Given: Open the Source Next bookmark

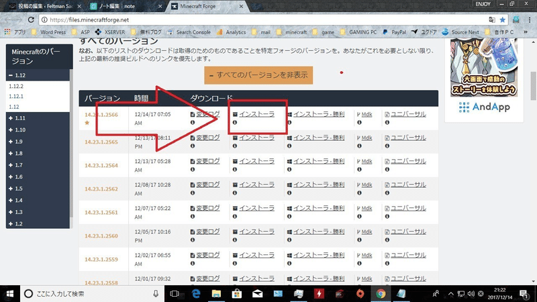Looking at the screenshot, I should pos(460,32).
